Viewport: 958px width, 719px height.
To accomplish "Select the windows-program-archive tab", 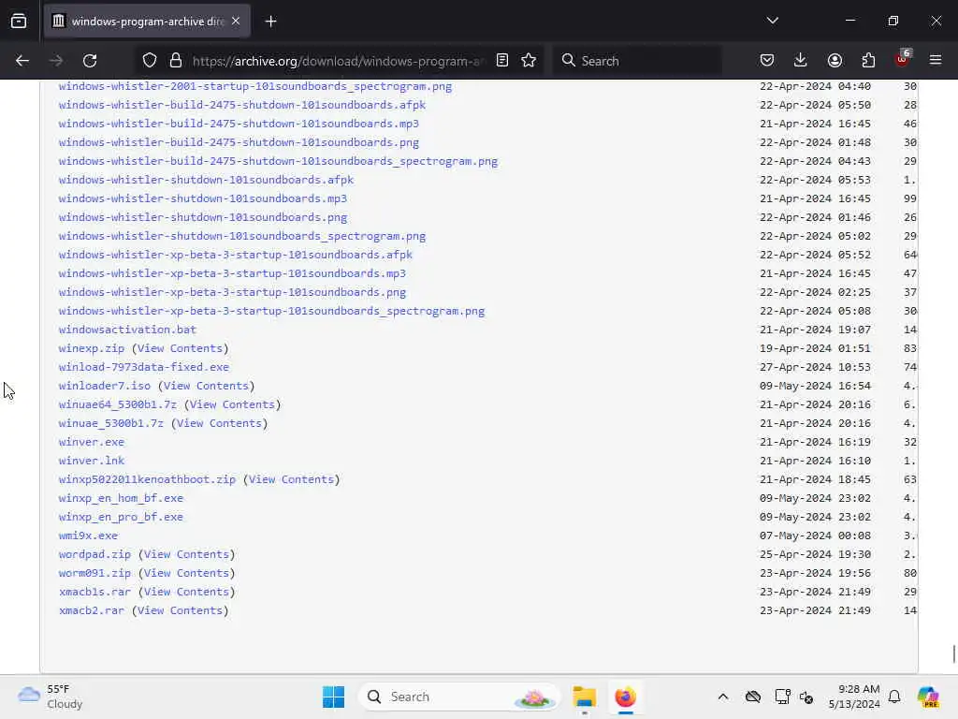I will tap(147, 22).
